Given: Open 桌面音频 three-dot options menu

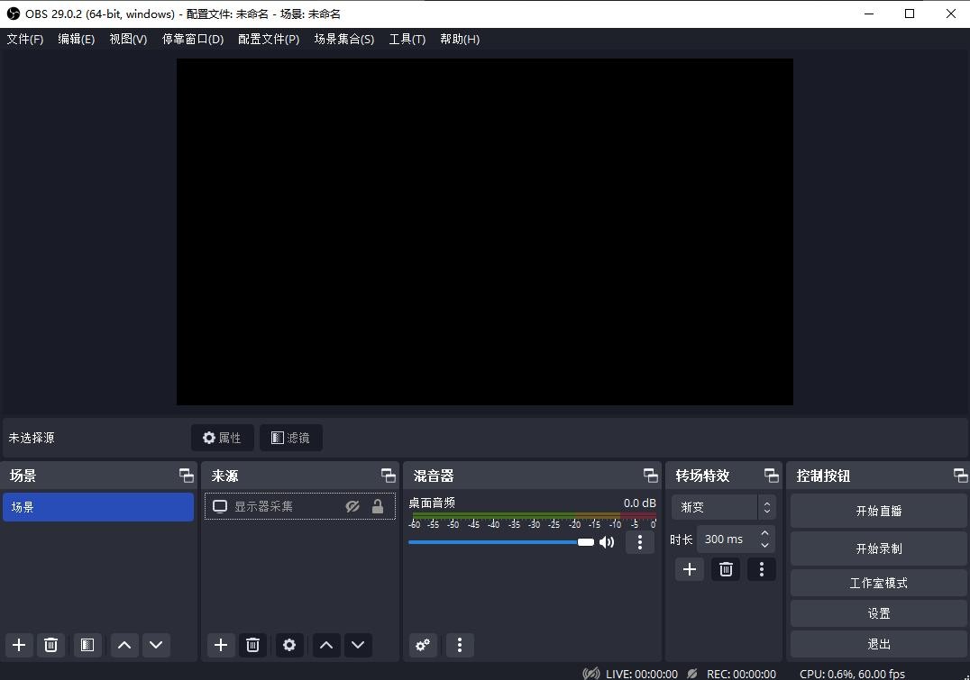Looking at the screenshot, I should 639,542.
